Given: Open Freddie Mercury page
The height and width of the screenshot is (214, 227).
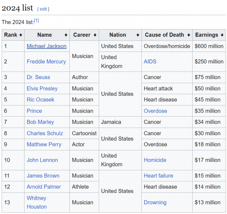Looking at the screenshot, I should pyautogui.click(x=46, y=62).
